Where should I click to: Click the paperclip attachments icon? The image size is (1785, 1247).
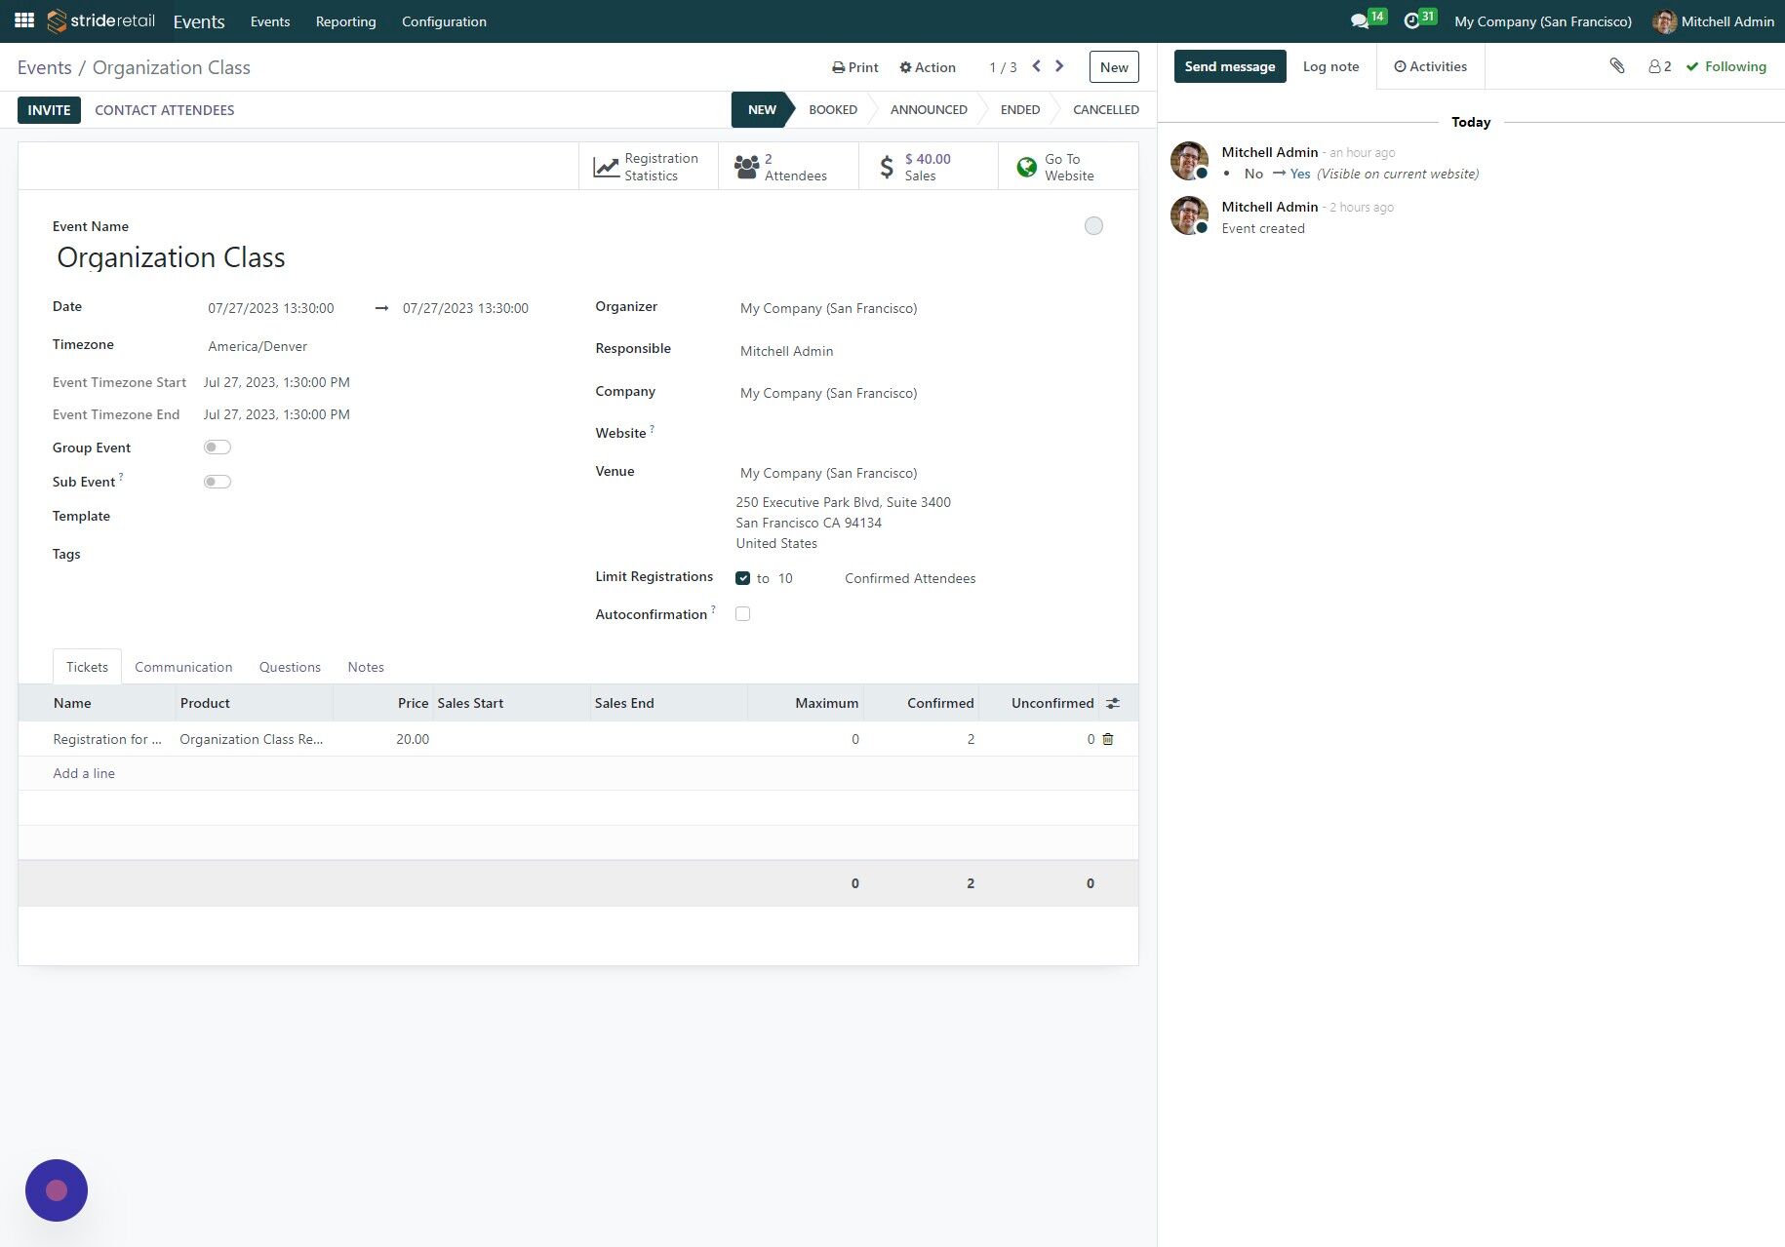pyautogui.click(x=1616, y=66)
